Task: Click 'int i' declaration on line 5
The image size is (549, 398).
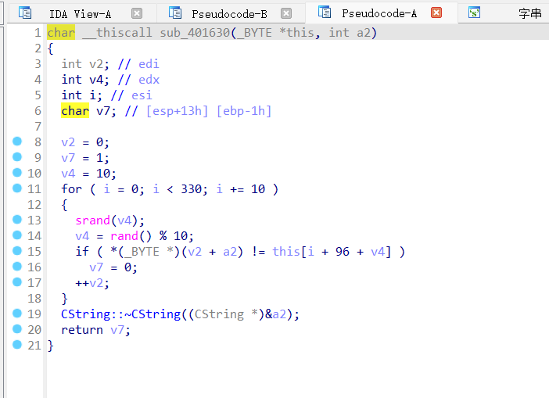Action: [x=81, y=95]
